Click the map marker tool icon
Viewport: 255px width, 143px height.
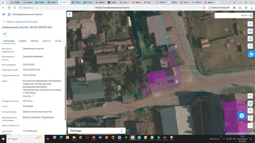pos(250,24)
